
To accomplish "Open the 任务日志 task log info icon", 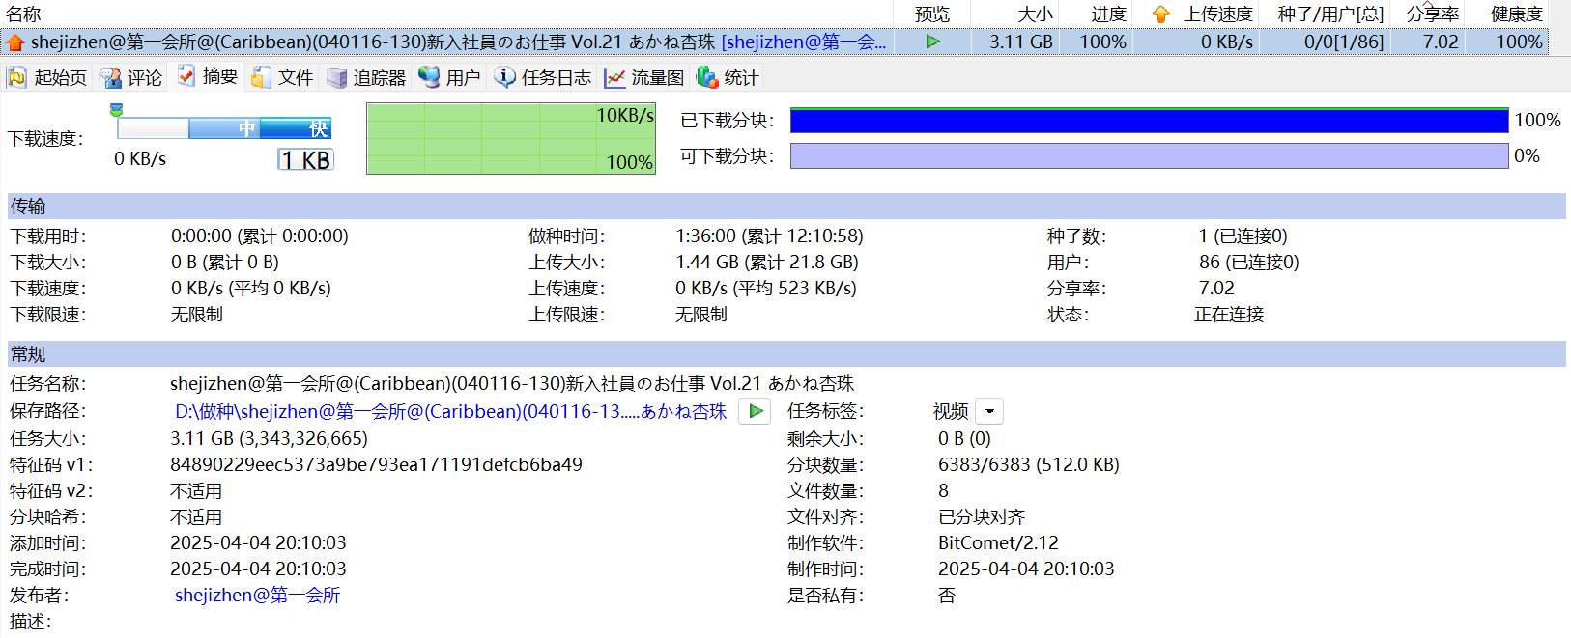I will point(504,77).
